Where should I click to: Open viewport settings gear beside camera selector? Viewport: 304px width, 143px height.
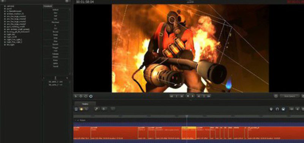[276, 96]
